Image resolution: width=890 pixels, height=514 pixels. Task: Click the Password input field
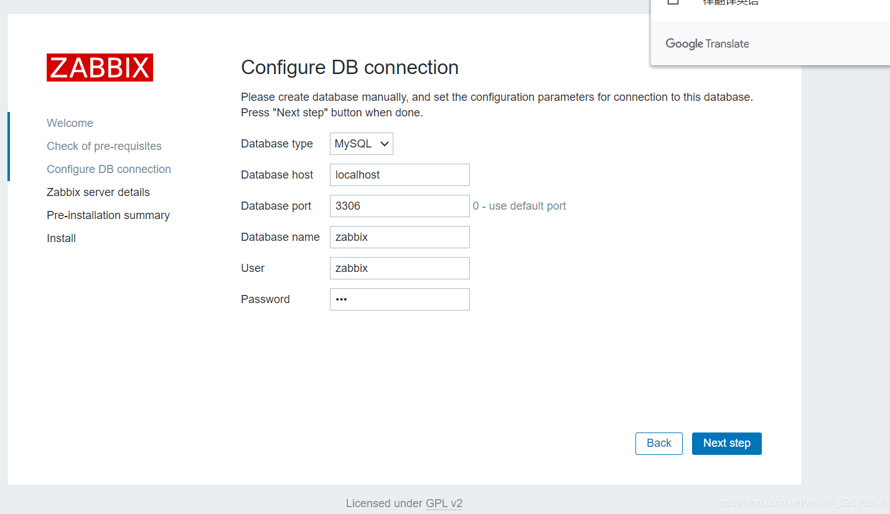pos(400,299)
